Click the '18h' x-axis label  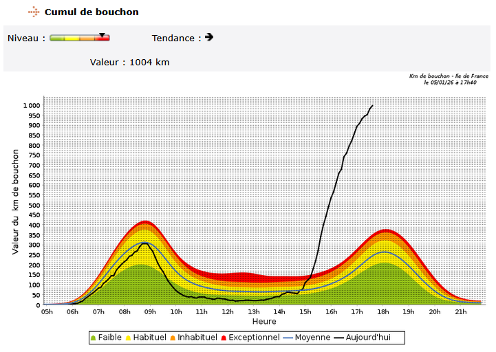[x=382, y=312]
